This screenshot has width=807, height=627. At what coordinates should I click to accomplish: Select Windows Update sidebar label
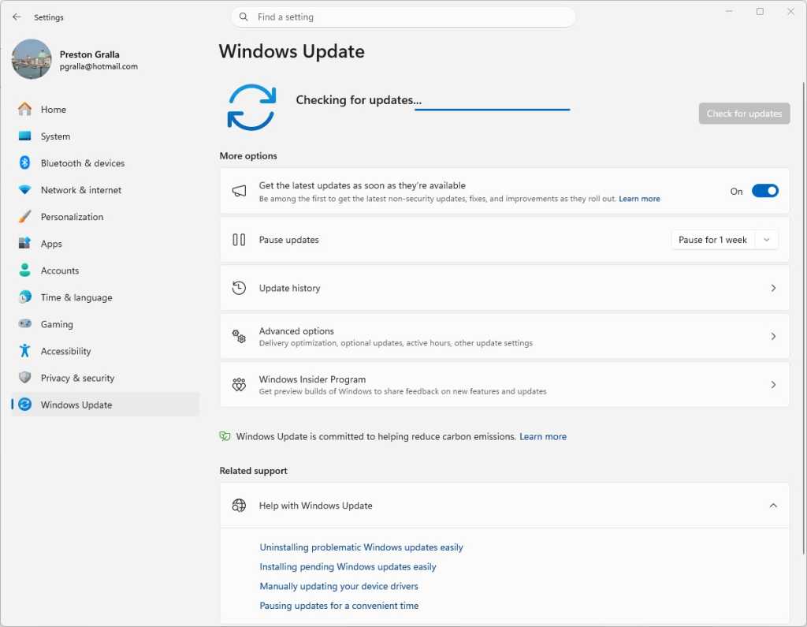tap(76, 405)
